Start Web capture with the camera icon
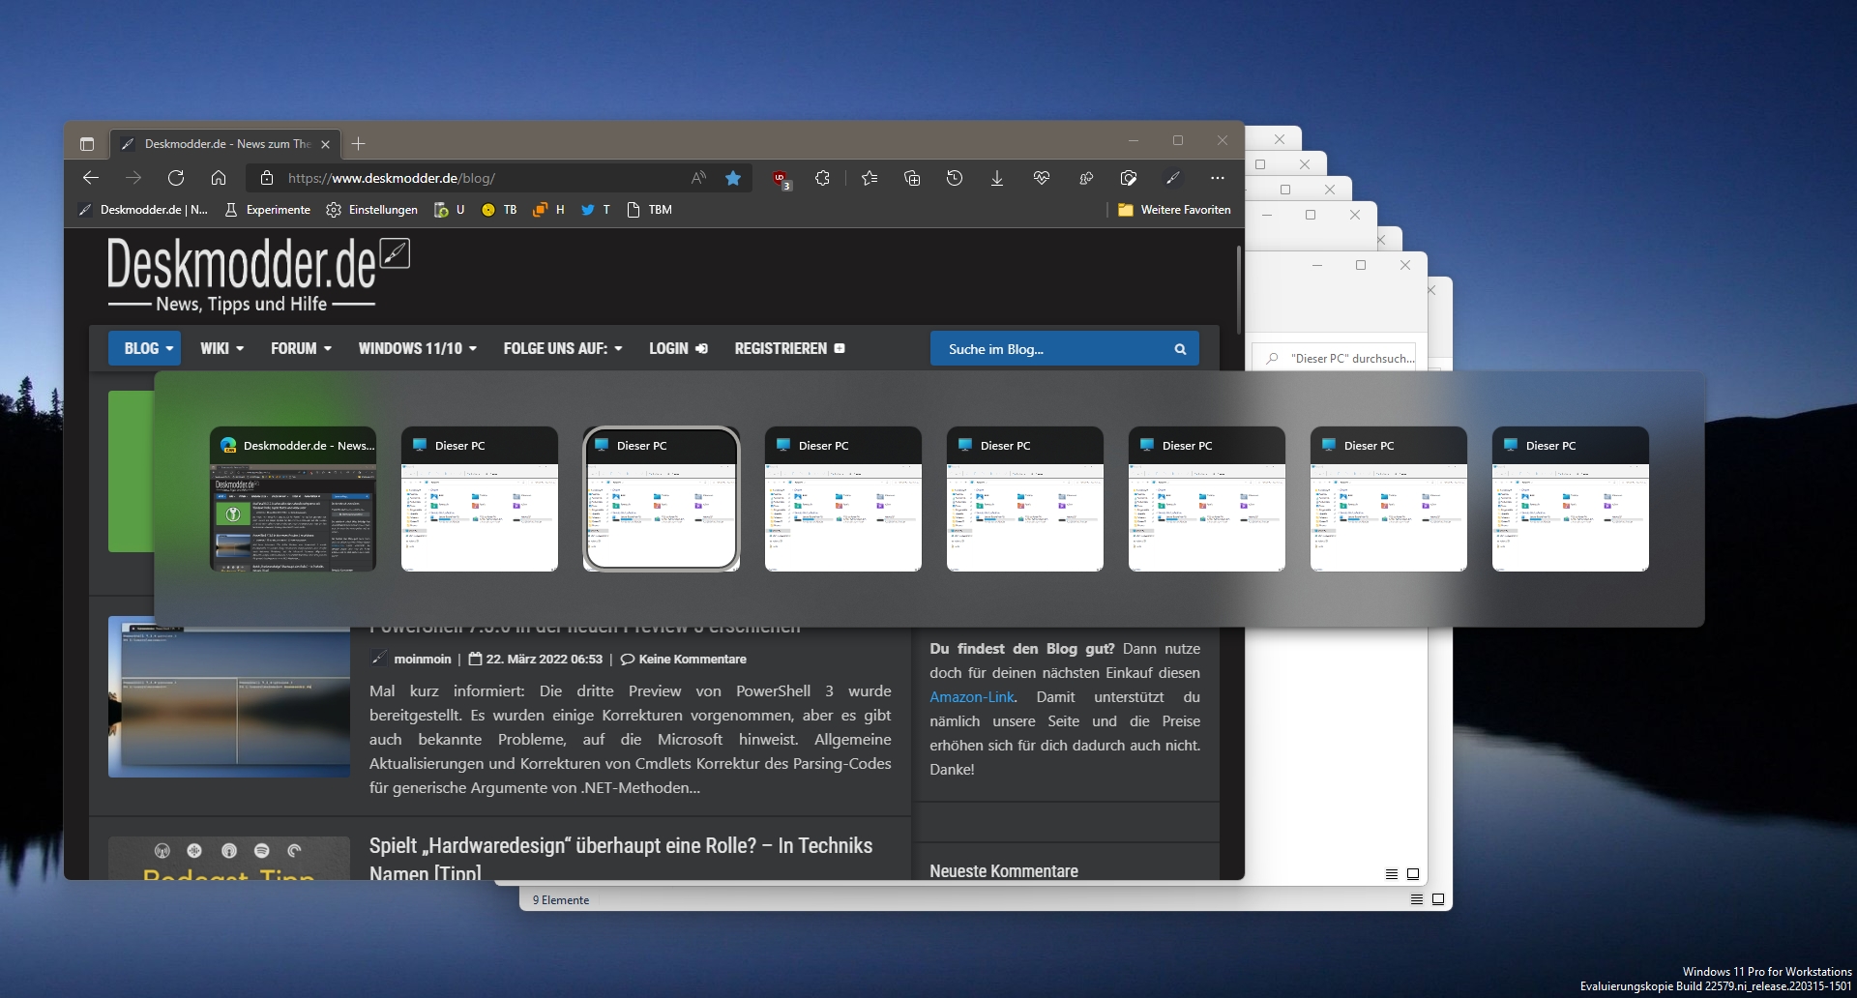This screenshot has width=1857, height=998. click(1129, 178)
